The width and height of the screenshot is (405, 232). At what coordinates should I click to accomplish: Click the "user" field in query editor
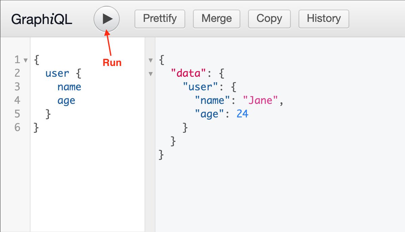tap(57, 73)
